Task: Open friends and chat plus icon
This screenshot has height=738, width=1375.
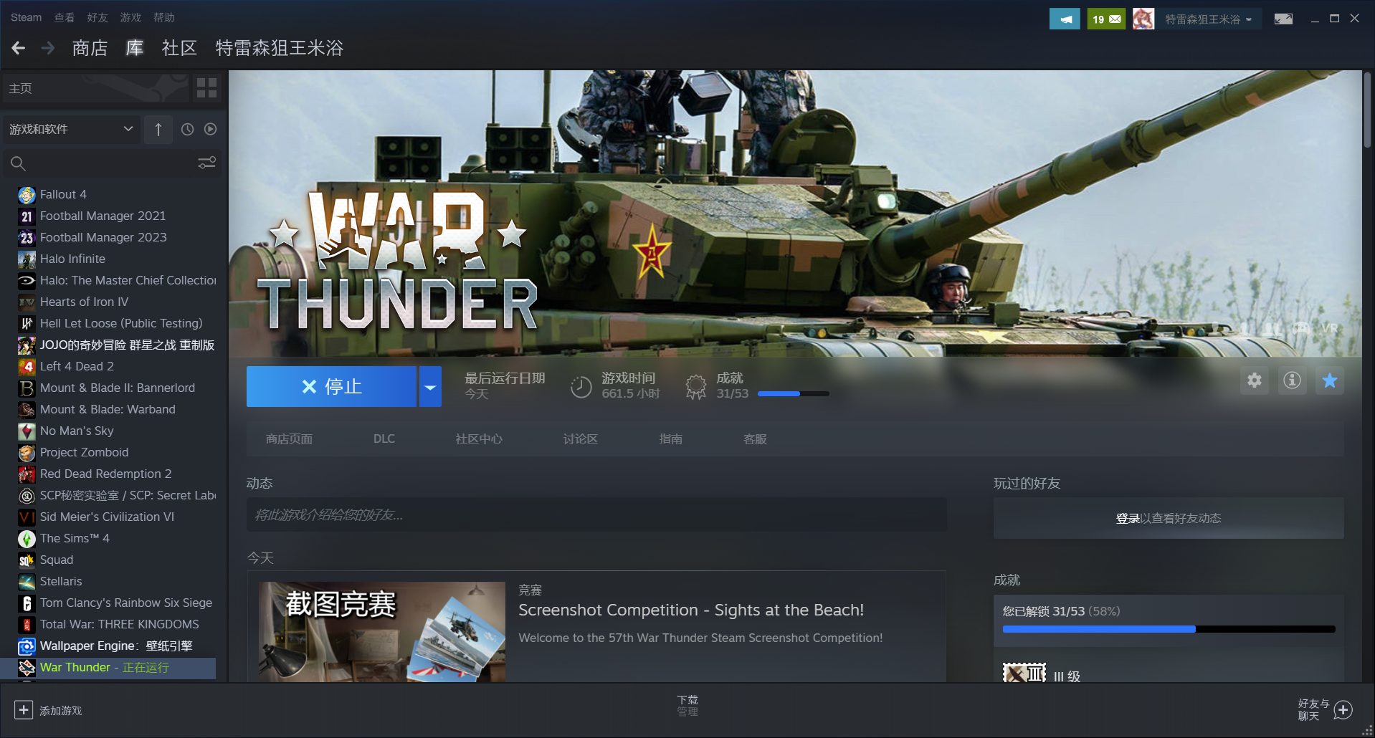Action: point(1343,710)
